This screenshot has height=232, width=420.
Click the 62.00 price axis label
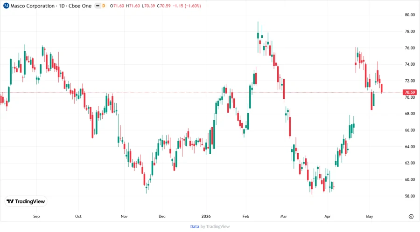pyautogui.click(x=410, y=163)
